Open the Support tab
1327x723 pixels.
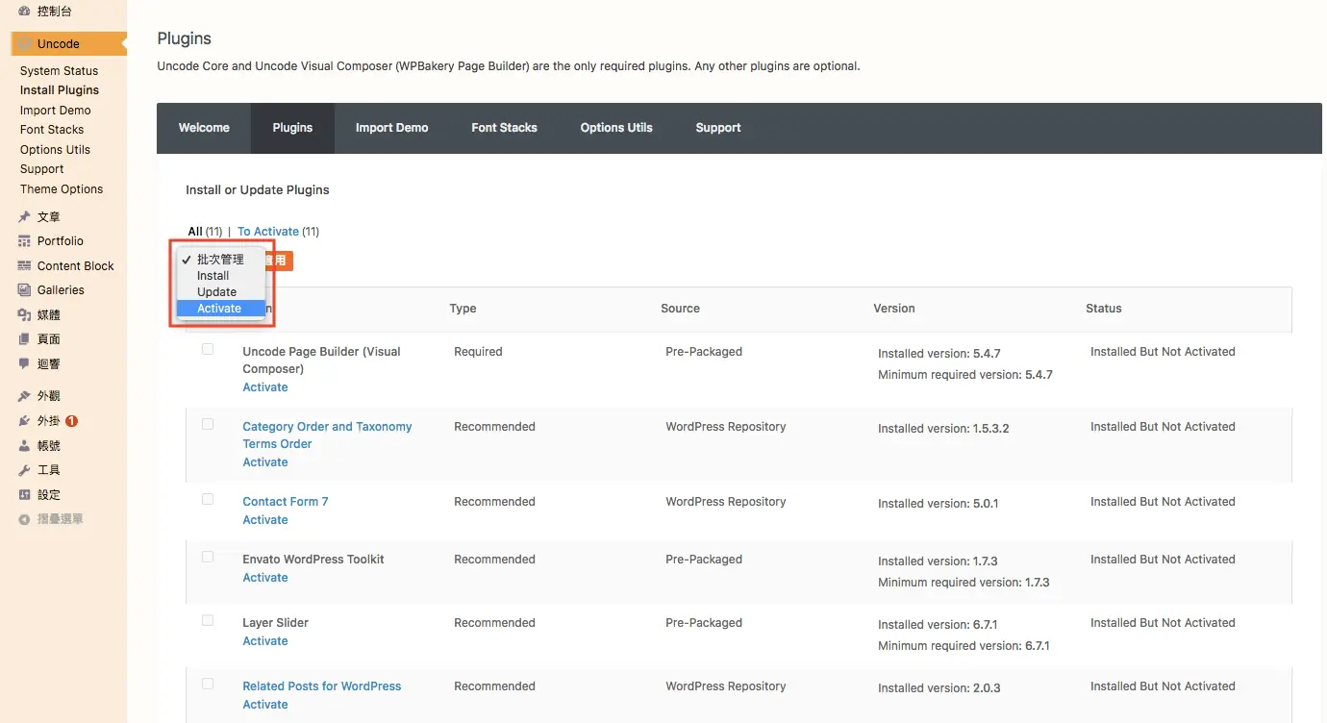(x=718, y=128)
